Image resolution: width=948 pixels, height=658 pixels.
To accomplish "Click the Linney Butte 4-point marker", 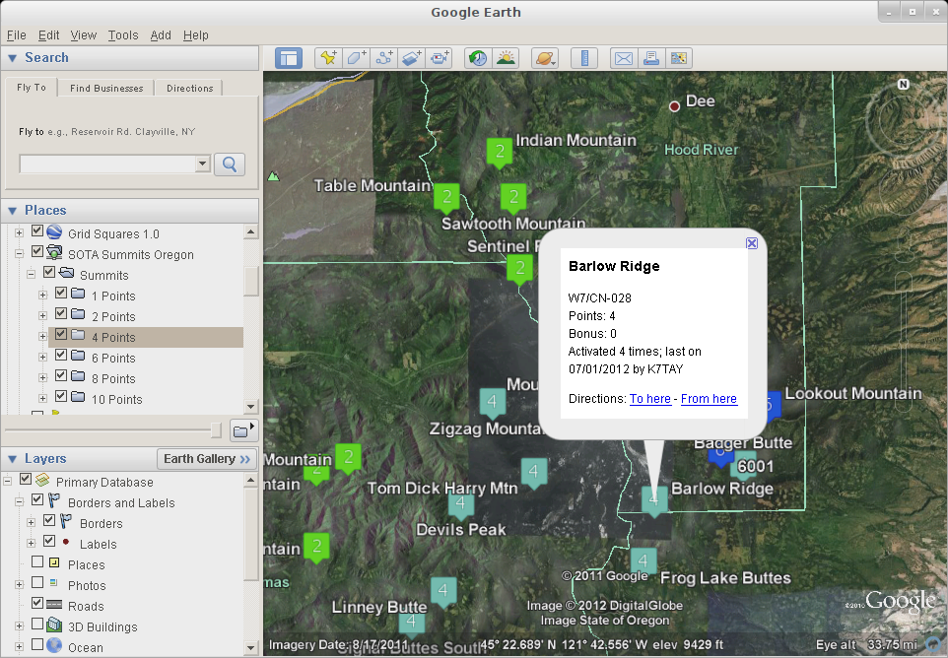I will [x=443, y=590].
